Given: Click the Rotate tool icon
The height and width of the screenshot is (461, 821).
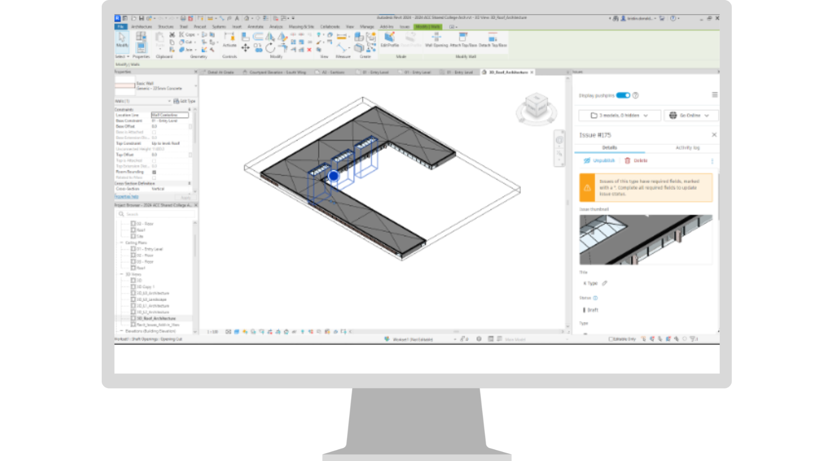Looking at the screenshot, I should pos(270,48).
